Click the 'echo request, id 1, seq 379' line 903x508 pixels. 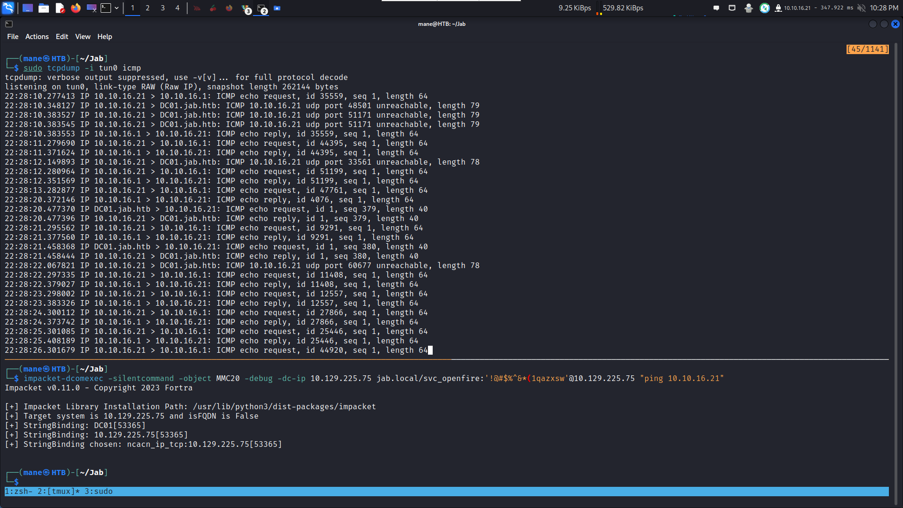[x=216, y=209]
